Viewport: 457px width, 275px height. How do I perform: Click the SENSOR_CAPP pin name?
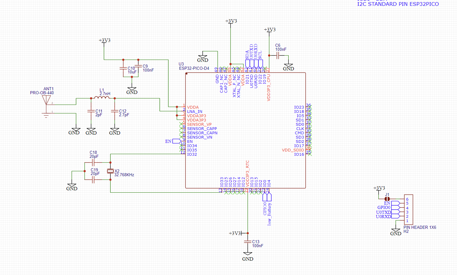point(202,129)
